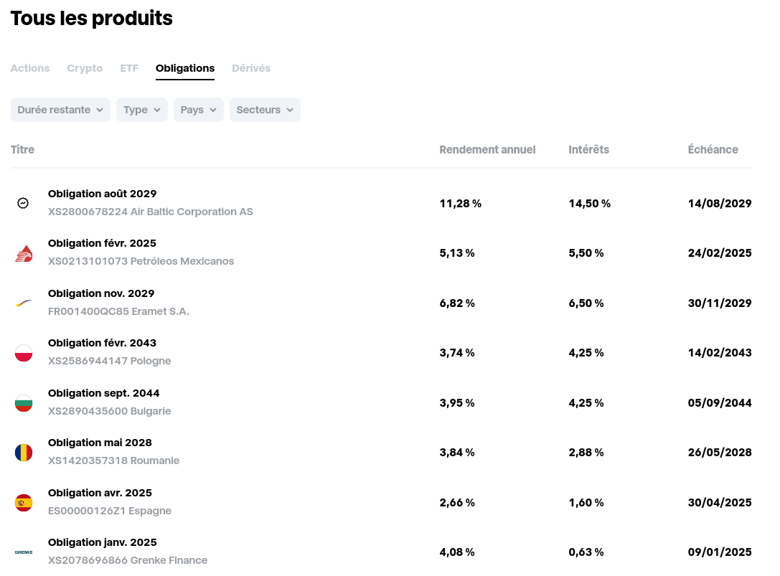Click the Échéance column header
The width and height of the screenshot is (780, 576).
(x=713, y=149)
